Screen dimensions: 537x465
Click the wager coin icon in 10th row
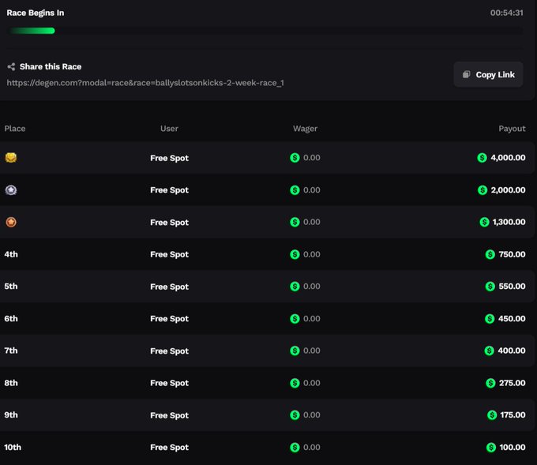pyautogui.click(x=295, y=447)
